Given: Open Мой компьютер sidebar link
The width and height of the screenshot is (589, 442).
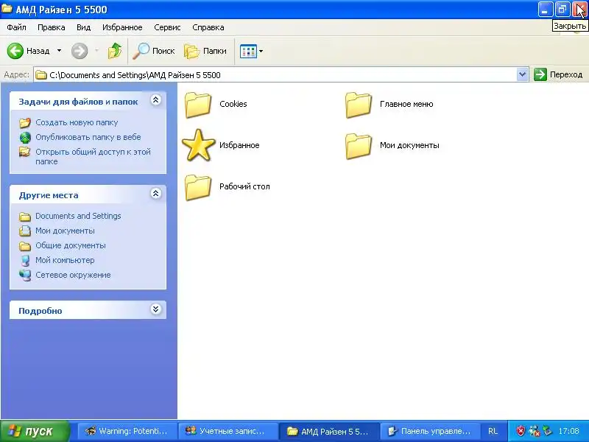Looking at the screenshot, I should pyautogui.click(x=65, y=260).
